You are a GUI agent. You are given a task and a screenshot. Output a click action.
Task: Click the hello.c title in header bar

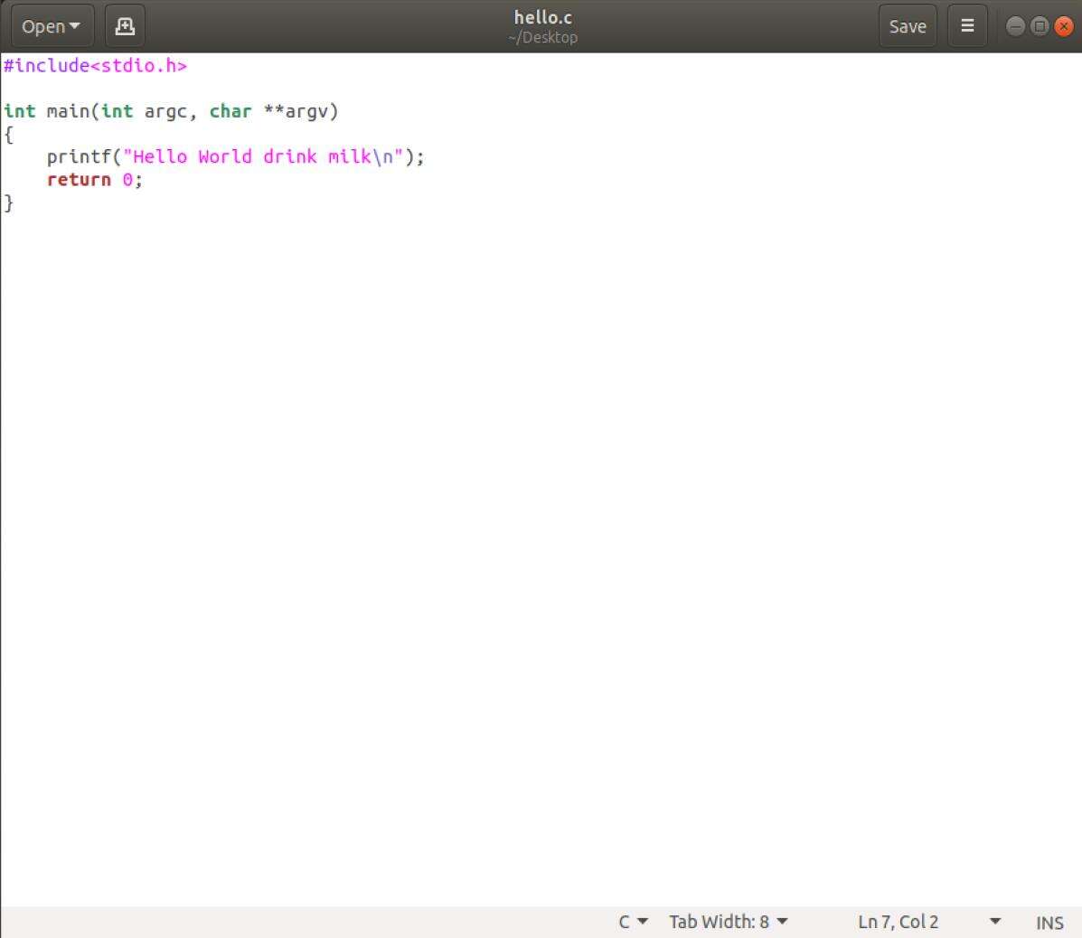(x=542, y=17)
